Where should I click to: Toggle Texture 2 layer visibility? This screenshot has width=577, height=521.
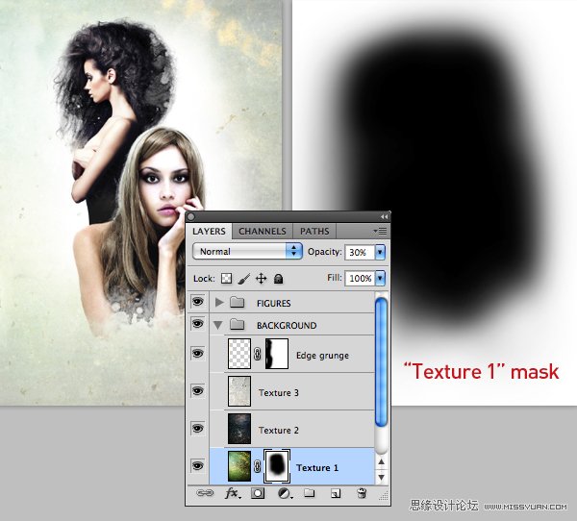[197, 429]
